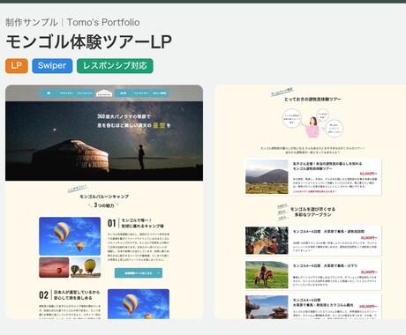The width and height of the screenshot is (406, 335).
Task: Click the man with horse in forest photo
Action: (x=267, y=241)
